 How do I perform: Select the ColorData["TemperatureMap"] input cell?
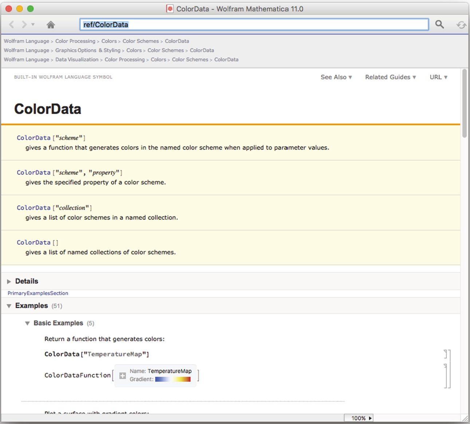tap(97, 354)
